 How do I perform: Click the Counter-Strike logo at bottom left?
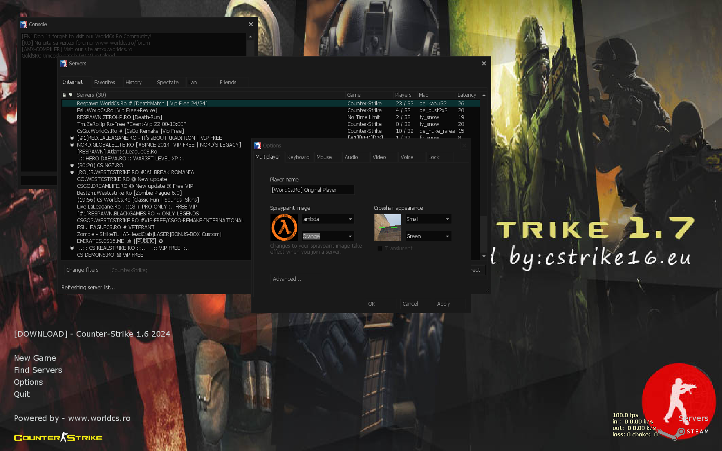58,438
